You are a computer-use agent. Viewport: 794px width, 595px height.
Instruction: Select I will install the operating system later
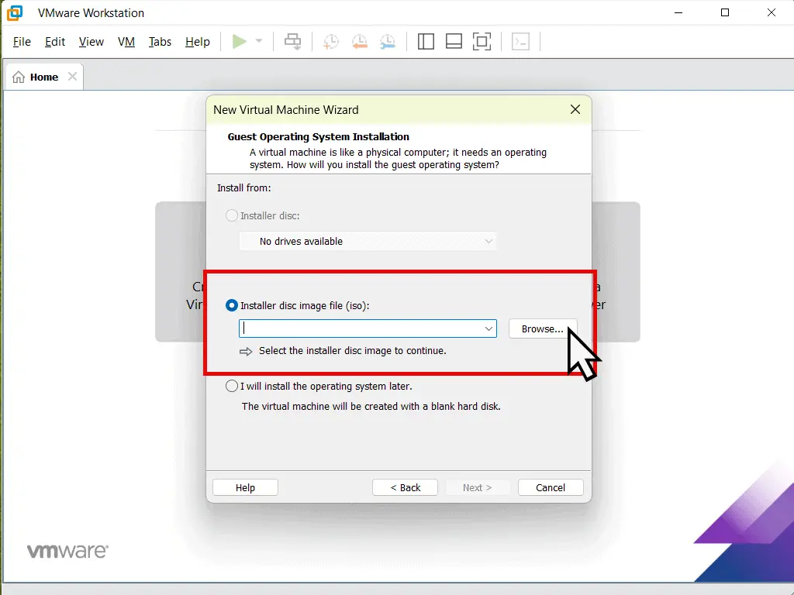point(231,386)
